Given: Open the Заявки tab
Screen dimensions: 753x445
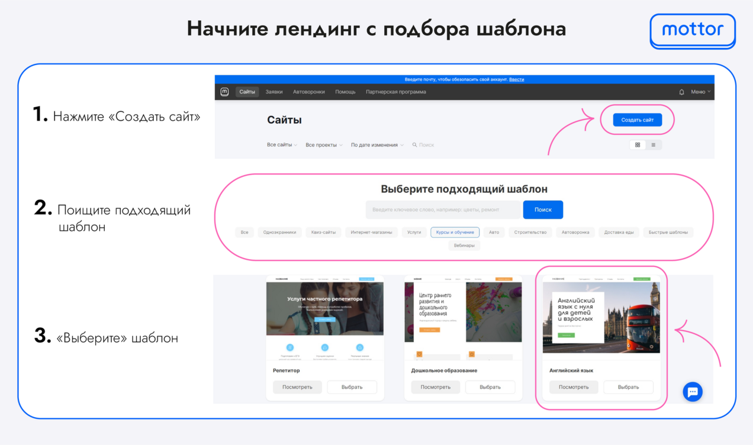Looking at the screenshot, I should coord(274,92).
